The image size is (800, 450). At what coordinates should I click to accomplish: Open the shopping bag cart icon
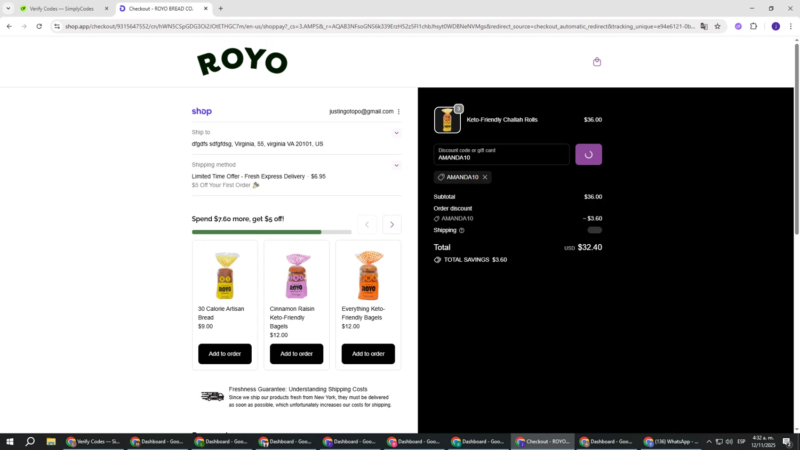coord(597,62)
